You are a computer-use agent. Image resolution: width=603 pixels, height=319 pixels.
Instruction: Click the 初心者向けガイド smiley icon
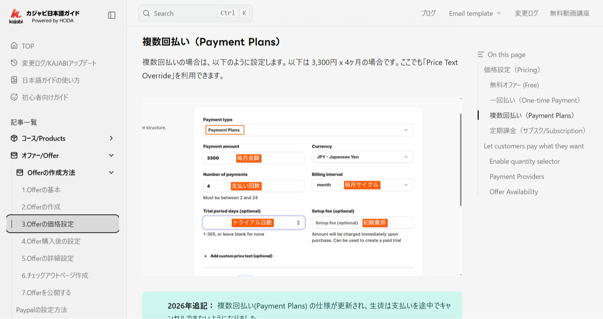(x=14, y=97)
